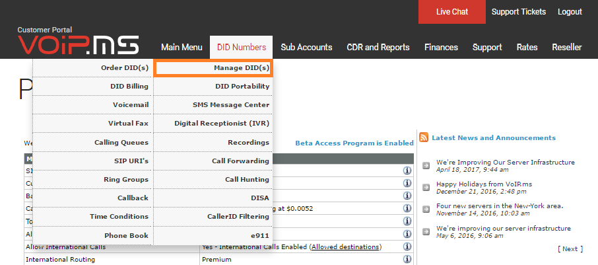Click the DID Numbers nav tab
Viewport: 598px width, 265px height.
pyautogui.click(x=242, y=48)
